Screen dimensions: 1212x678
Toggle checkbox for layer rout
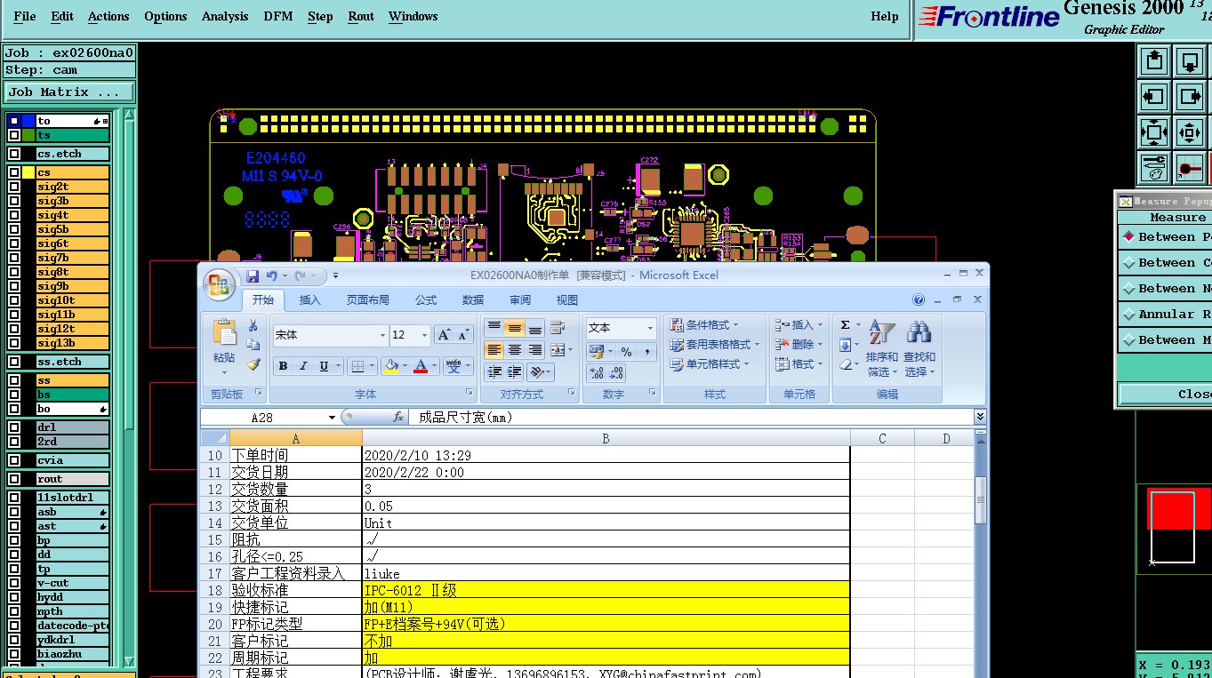14,479
